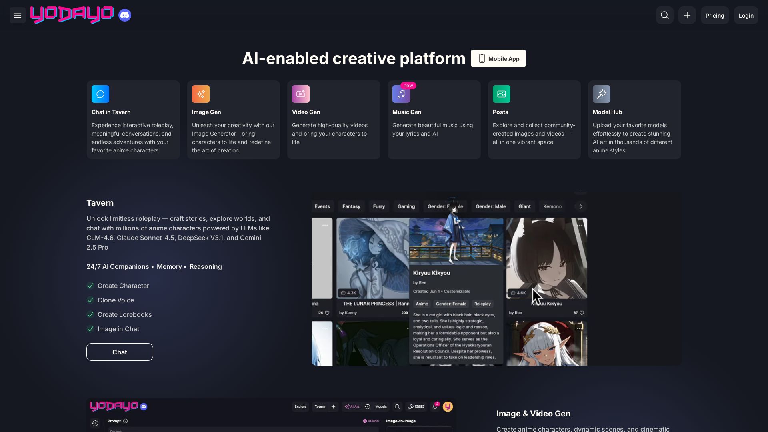768x432 pixels.
Task: Click the Mobile App button
Action: click(498, 58)
